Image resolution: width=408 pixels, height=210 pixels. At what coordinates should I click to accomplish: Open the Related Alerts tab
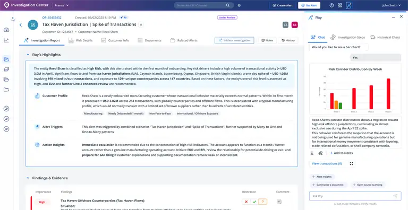click(184, 40)
